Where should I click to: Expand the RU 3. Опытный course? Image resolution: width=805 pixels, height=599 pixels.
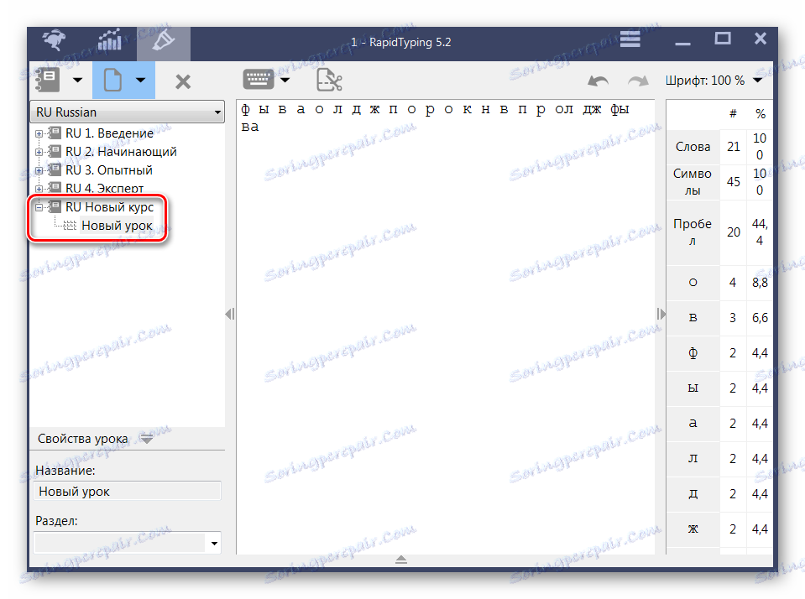pyautogui.click(x=39, y=171)
